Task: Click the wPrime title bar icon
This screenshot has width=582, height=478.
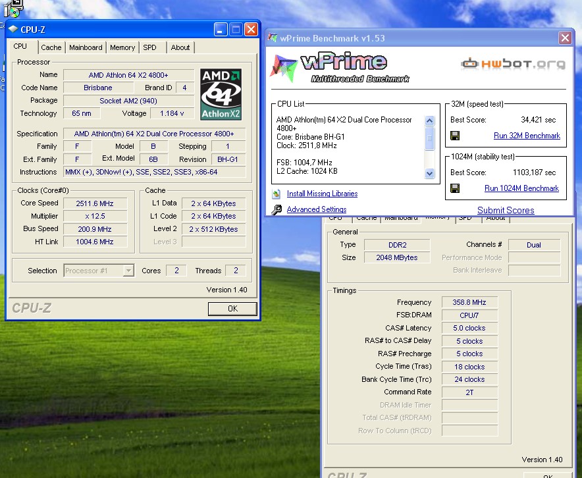Action: point(273,38)
